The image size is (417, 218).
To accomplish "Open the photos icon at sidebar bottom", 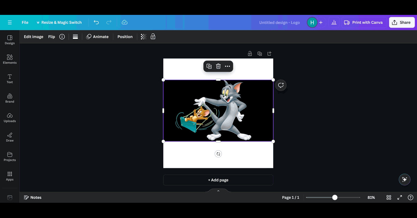I will tap(10, 198).
